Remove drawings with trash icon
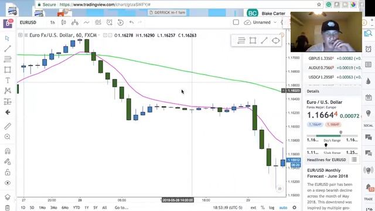The height and width of the screenshot is (211, 375). [8, 207]
